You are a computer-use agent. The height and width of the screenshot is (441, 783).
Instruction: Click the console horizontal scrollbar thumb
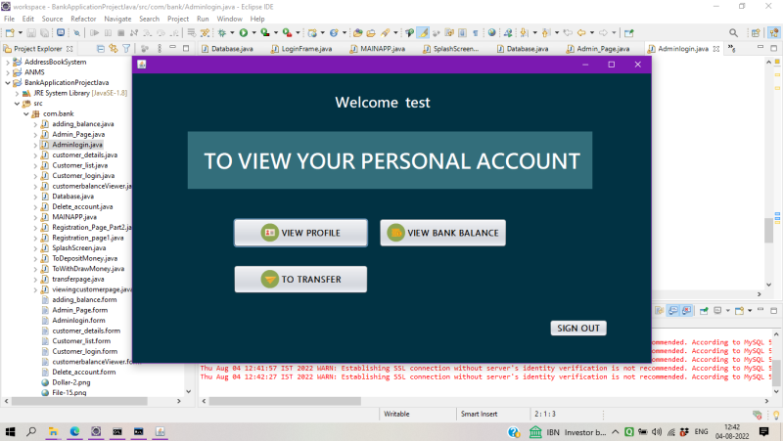(x=285, y=401)
